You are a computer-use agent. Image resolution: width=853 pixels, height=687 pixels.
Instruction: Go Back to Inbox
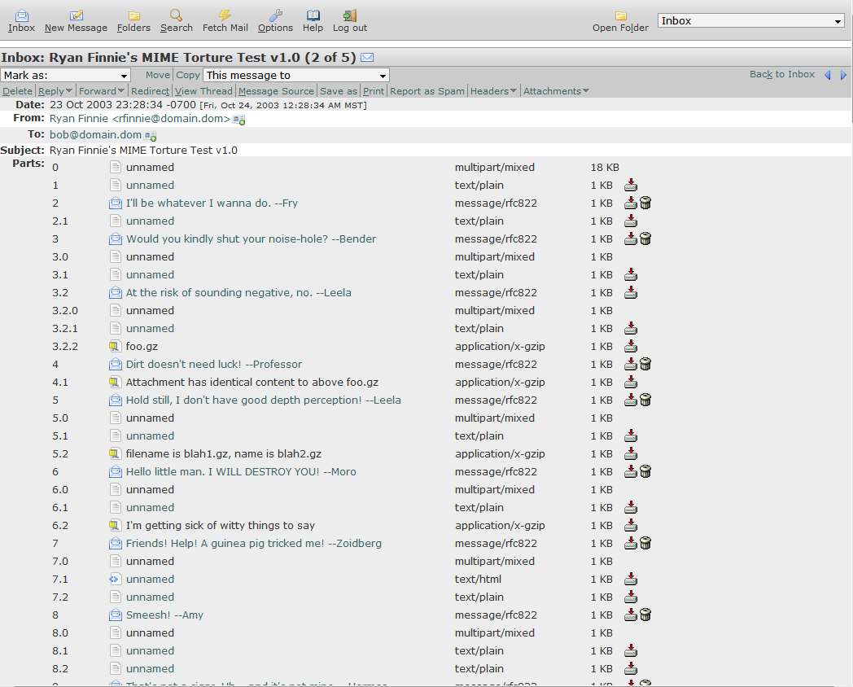click(x=782, y=74)
